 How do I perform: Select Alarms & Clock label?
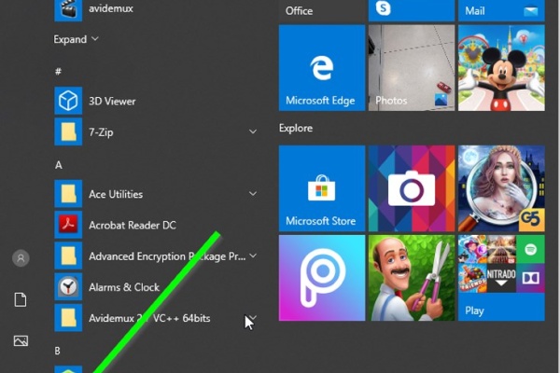[124, 287]
